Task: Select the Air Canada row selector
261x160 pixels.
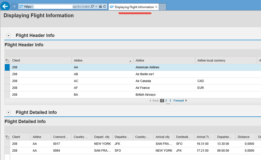Action: coord(7,81)
